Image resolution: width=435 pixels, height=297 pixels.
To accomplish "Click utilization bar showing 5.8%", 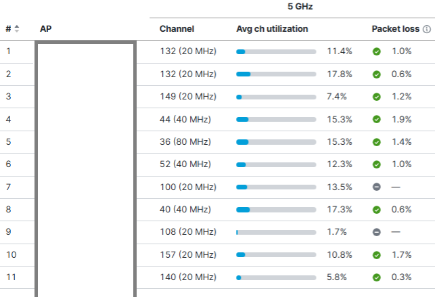I will [x=276, y=277].
